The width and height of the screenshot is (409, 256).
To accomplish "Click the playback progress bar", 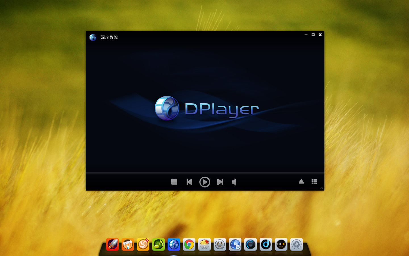I will pyautogui.click(x=205, y=173).
